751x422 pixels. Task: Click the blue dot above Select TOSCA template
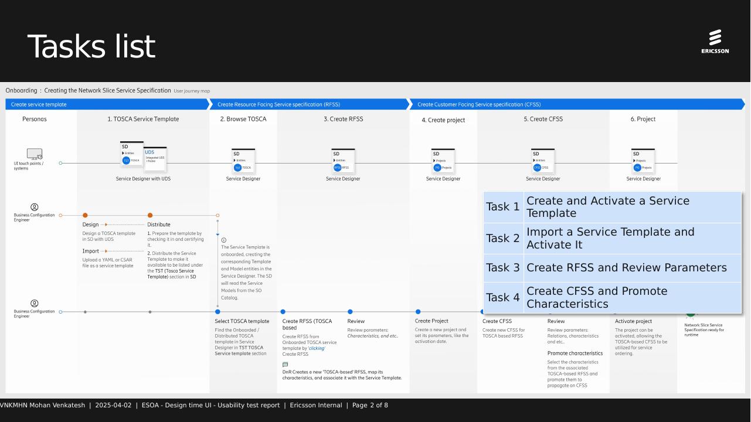click(218, 312)
